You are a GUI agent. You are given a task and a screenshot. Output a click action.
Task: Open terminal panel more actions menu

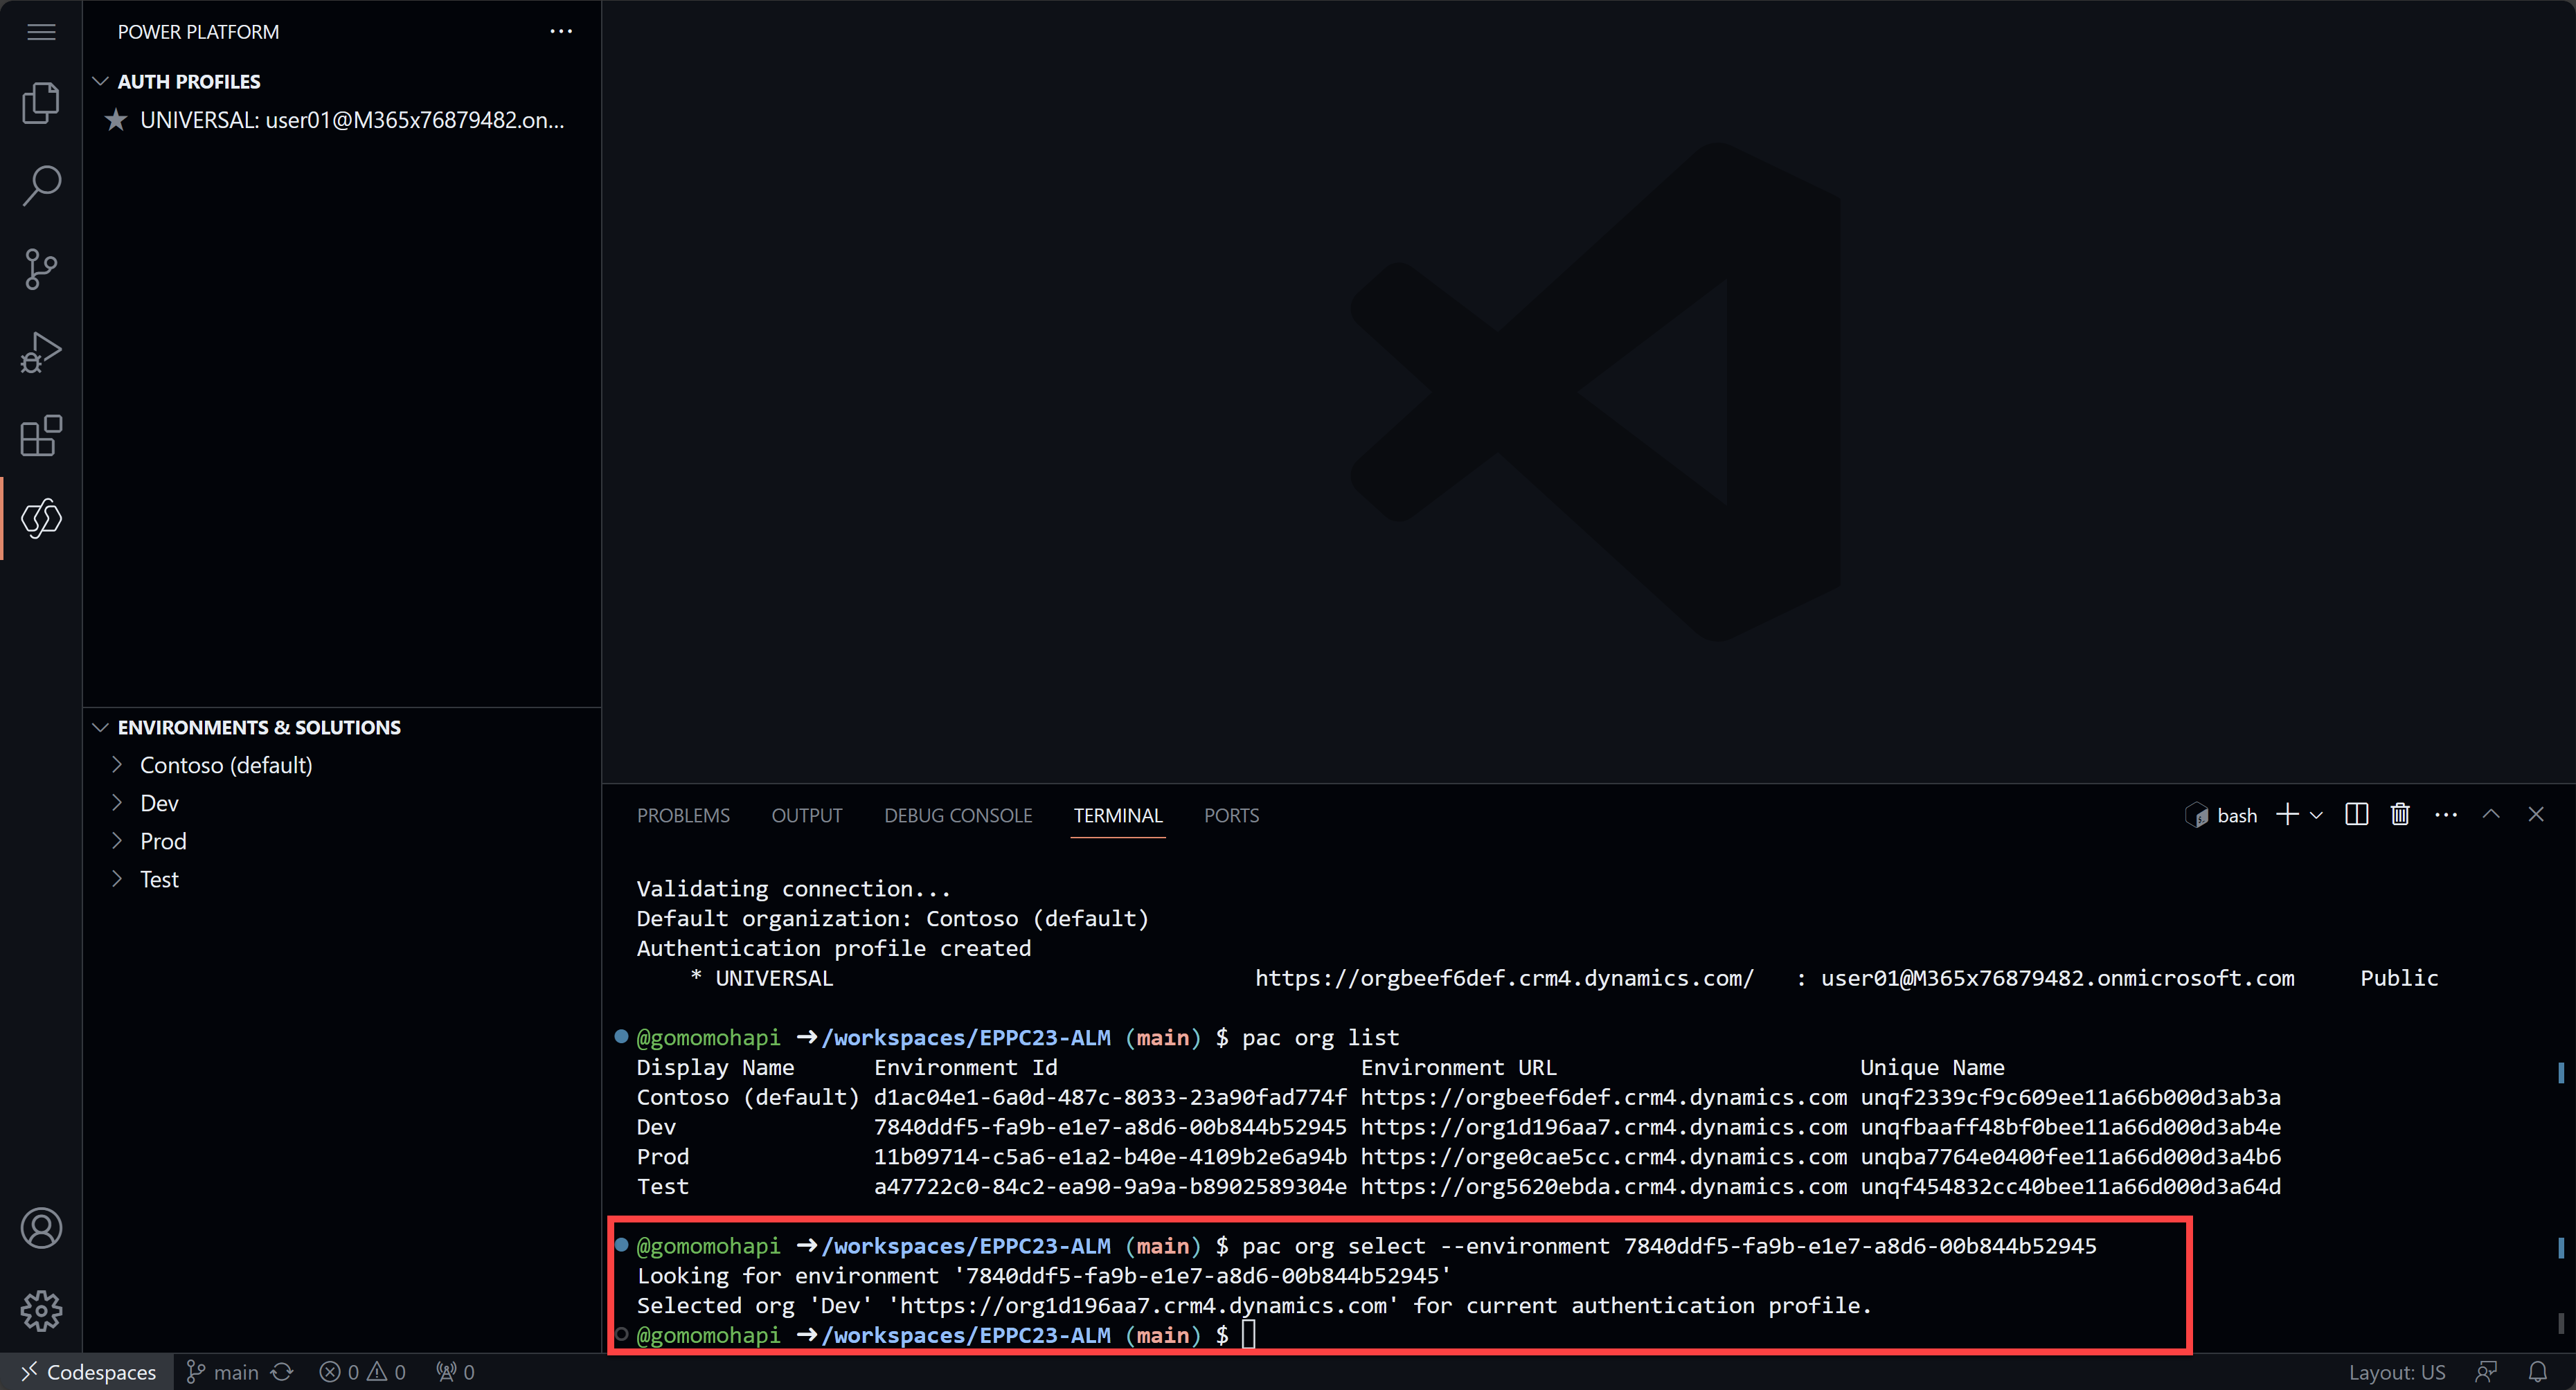2446,815
